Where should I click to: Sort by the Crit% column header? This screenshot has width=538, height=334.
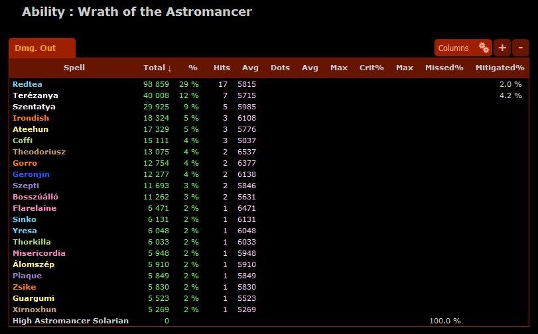pos(371,68)
